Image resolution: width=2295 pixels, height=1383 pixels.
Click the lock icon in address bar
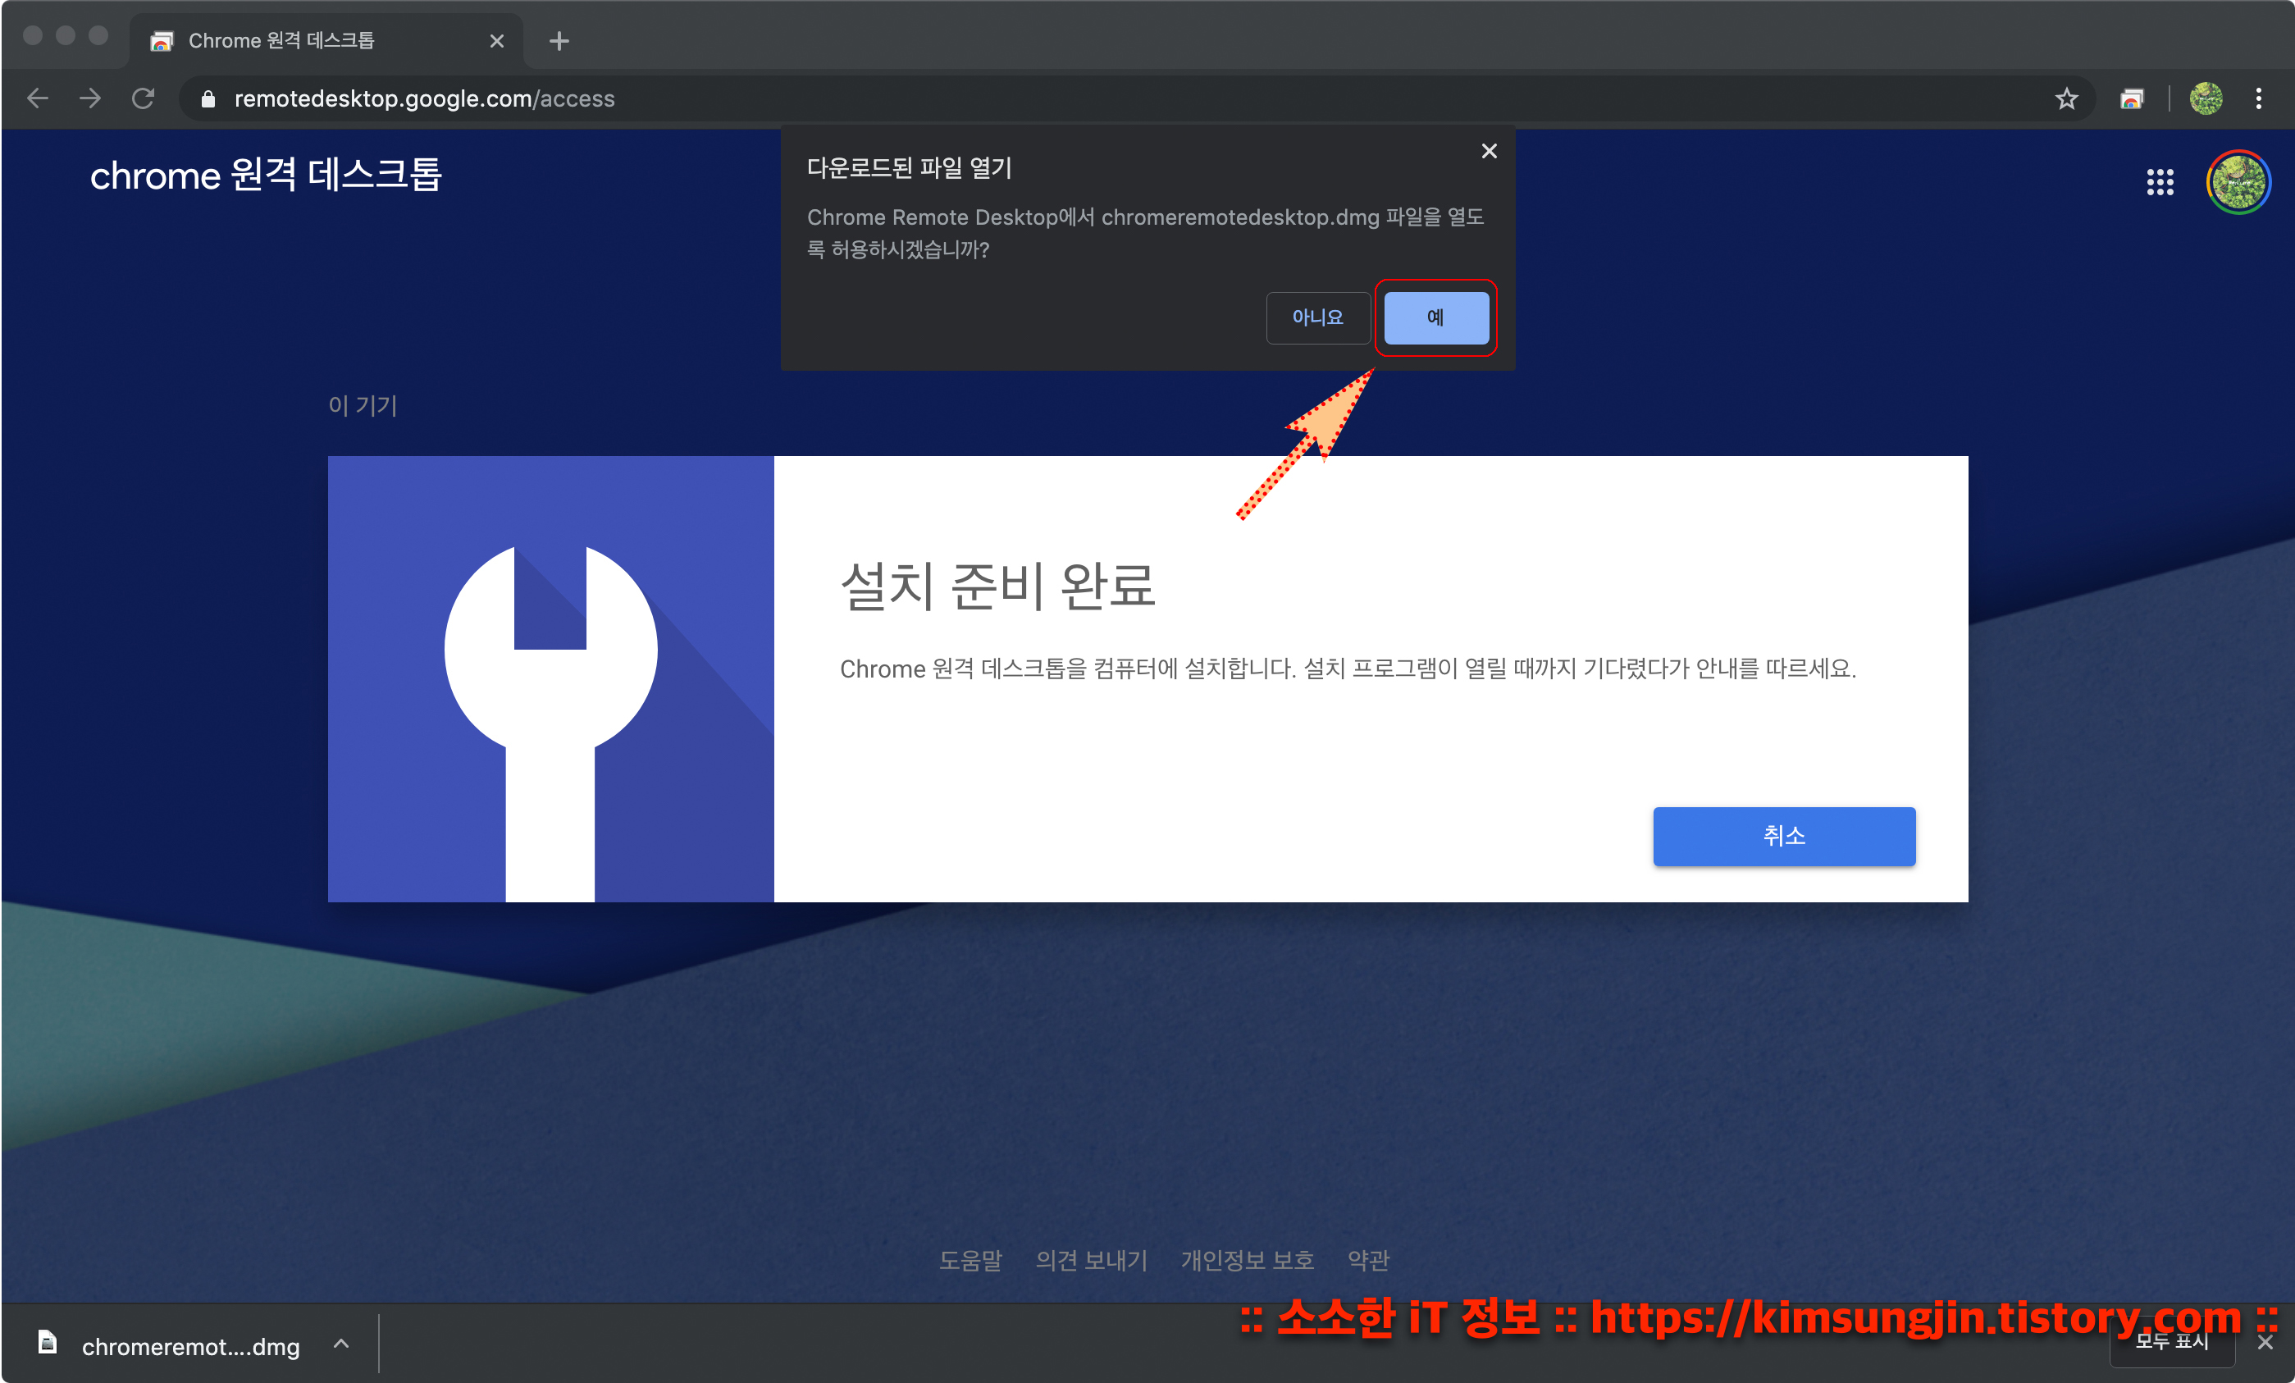click(208, 98)
